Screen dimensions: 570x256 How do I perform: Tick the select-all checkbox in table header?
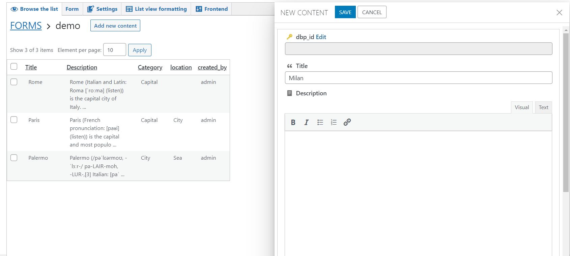coord(14,66)
